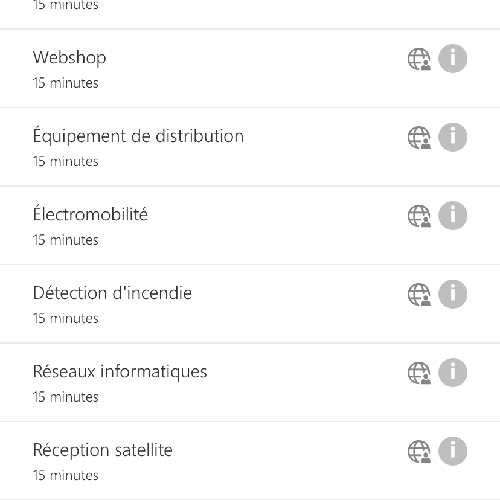The height and width of the screenshot is (500, 500).
Task: Click the info icon for Webshop
Action: point(453,59)
